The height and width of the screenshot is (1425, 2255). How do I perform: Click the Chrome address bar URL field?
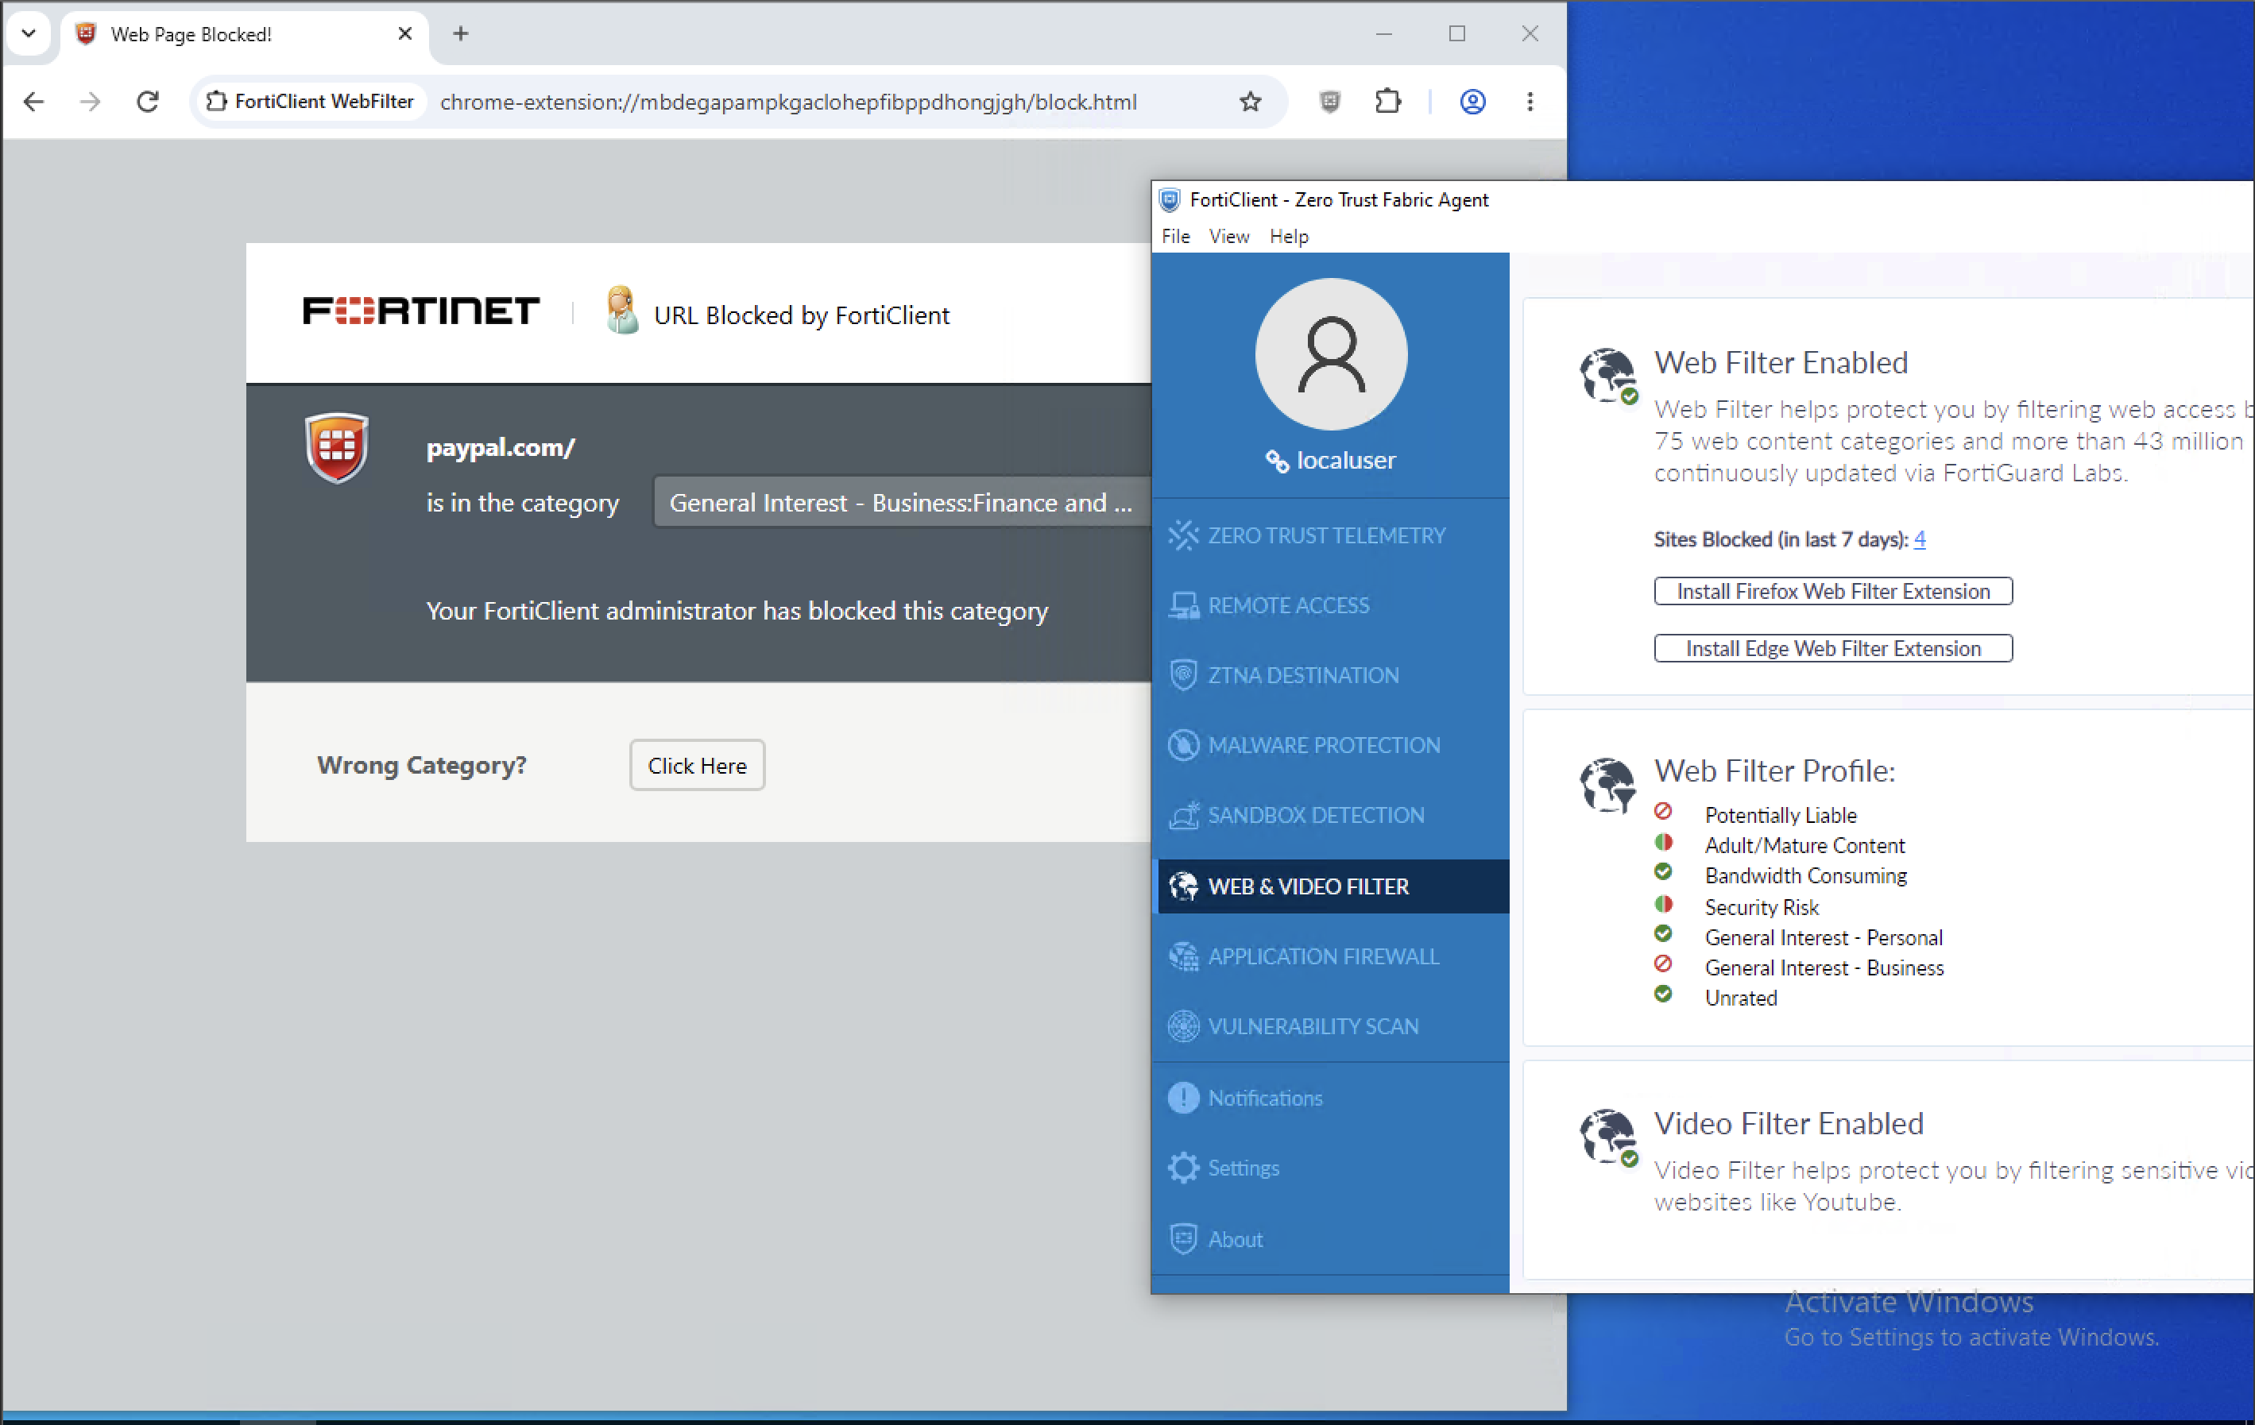pyautogui.click(x=788, y=101)
